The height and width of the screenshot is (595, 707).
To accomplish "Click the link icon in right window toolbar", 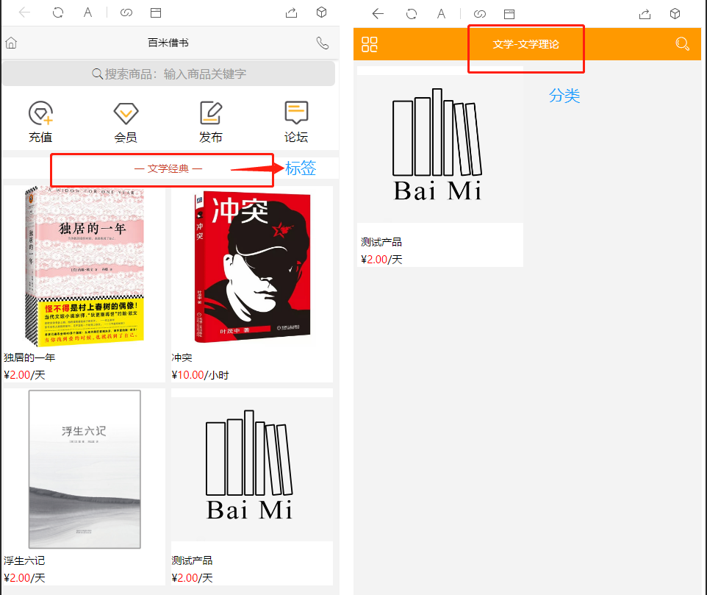I will point(480,14).
